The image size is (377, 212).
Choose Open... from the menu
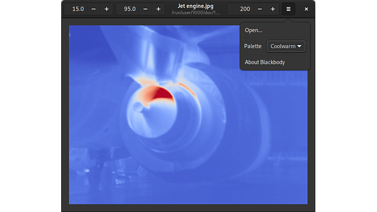[254, 30]
